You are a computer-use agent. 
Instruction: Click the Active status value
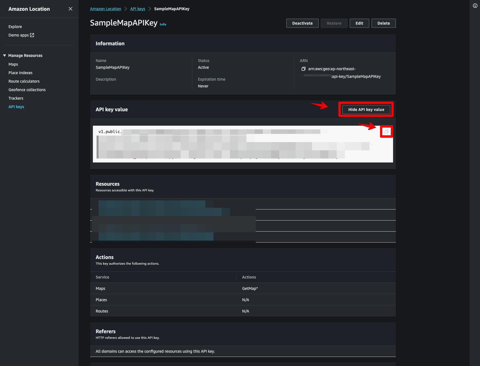203,67
